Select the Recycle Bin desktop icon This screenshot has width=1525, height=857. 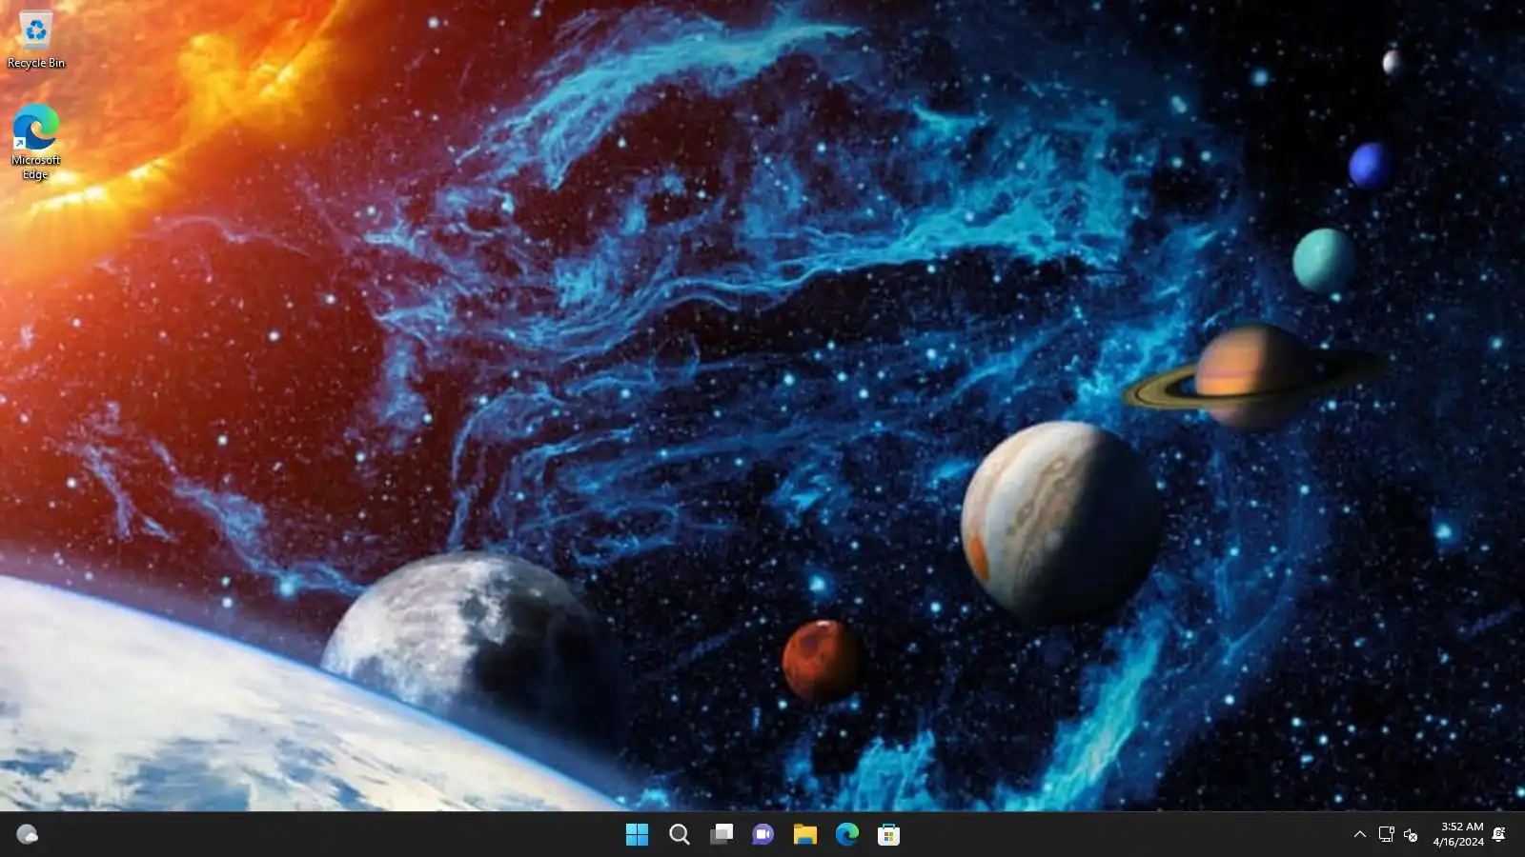(x=36, y=40)
